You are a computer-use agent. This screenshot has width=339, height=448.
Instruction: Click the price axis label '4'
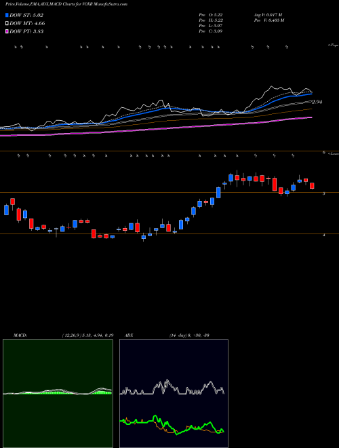coord(324,235)
